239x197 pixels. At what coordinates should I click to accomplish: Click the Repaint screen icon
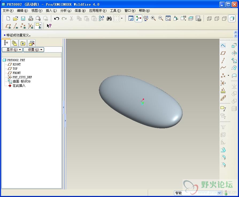[131, 18]
